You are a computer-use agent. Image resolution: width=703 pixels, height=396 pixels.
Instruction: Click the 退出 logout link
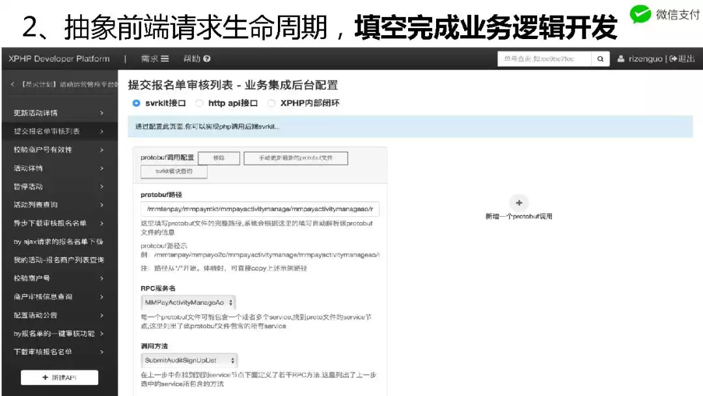(x=682, y=59)
